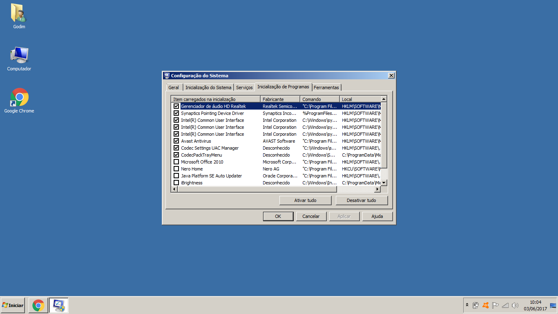Select the CodecPackTrayMenu row text
The height and width of the screenshot is (314, 558).
tap(202, 155)
